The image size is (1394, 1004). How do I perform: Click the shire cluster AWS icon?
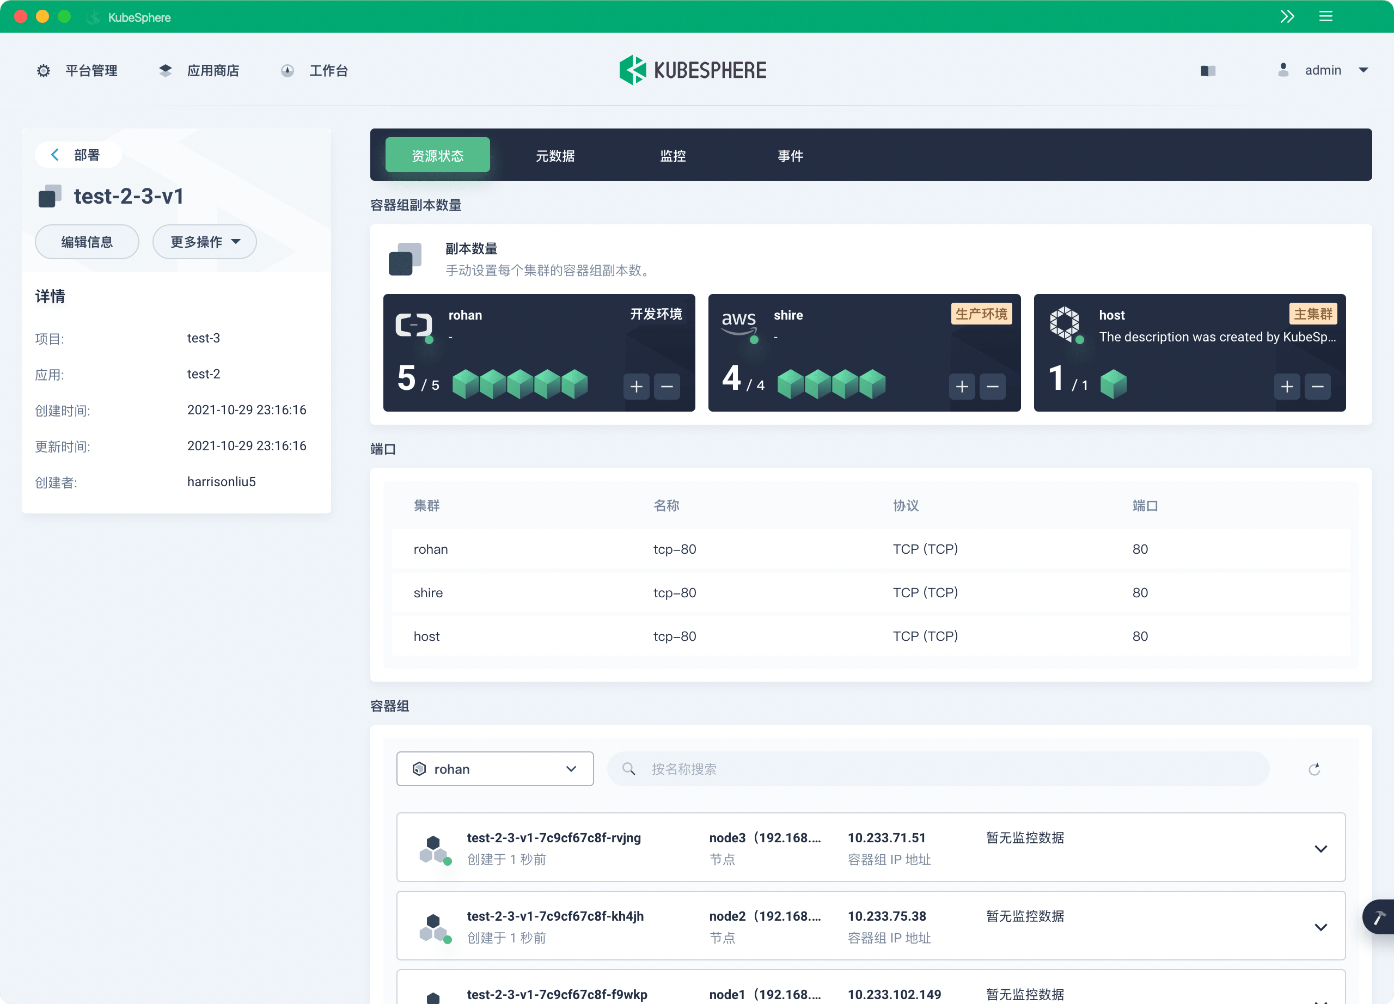click(739, 323)
